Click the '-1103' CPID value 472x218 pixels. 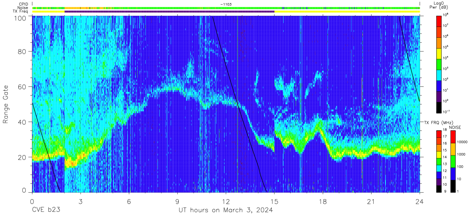(x=226, y=4)
